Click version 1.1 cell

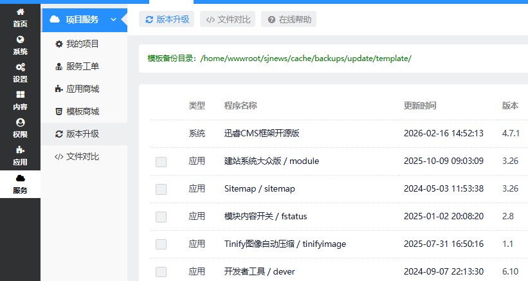click(507, 244)
